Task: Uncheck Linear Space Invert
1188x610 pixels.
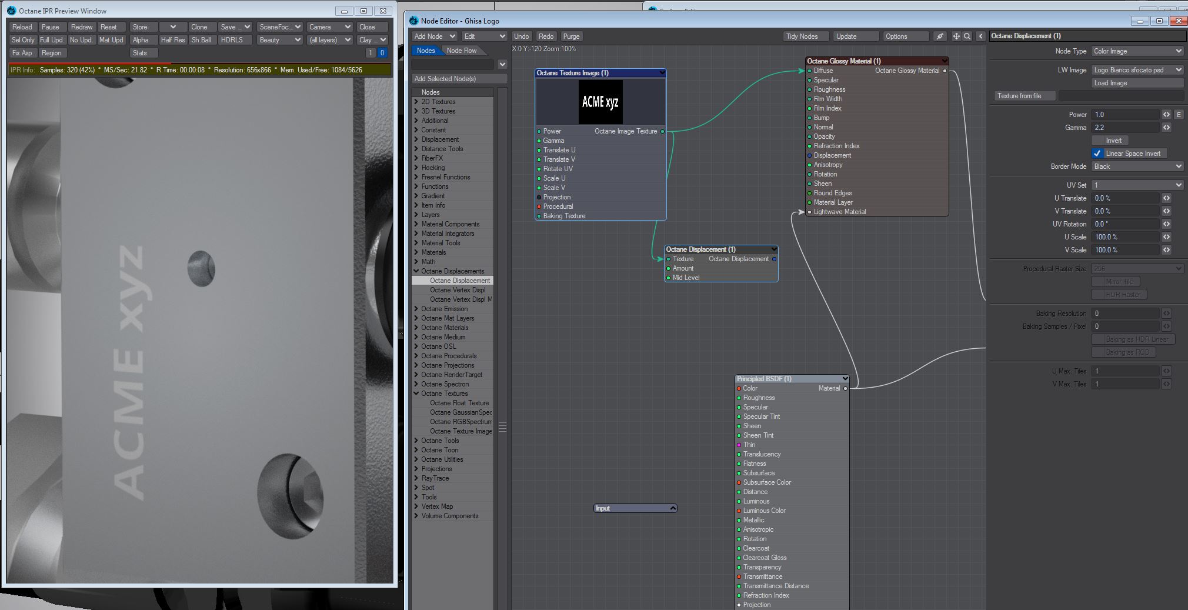Action: click(1097, 154)
